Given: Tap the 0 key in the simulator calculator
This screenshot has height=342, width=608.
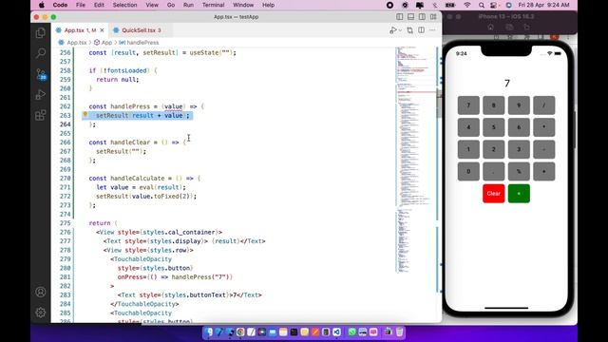Looking at the screenshot, I should tap(468, 171).
